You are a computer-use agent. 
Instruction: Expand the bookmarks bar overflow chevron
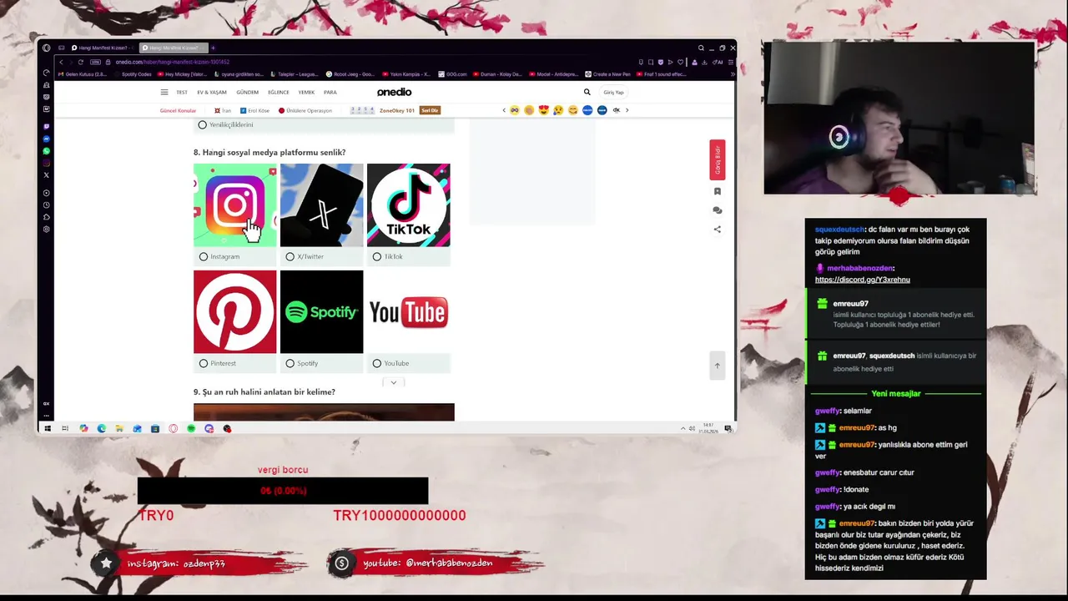click(732, 74)
